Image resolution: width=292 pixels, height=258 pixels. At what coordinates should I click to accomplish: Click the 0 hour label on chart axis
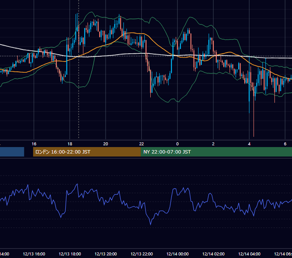[x=177, y=144]
